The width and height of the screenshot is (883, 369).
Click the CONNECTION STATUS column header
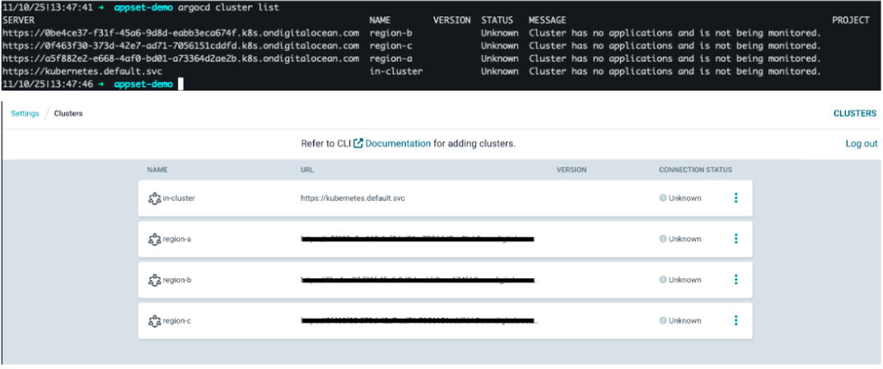pyautogui.click(x=695, y=170)
